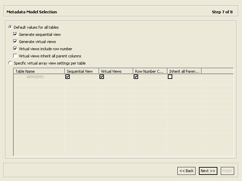Select the ARRDEMO table name cell
This screenshot has width=242, height=181.
36,77
